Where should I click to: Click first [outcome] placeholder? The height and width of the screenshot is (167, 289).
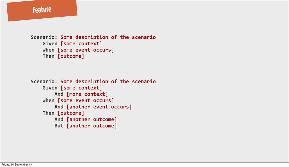click(71, 56)
